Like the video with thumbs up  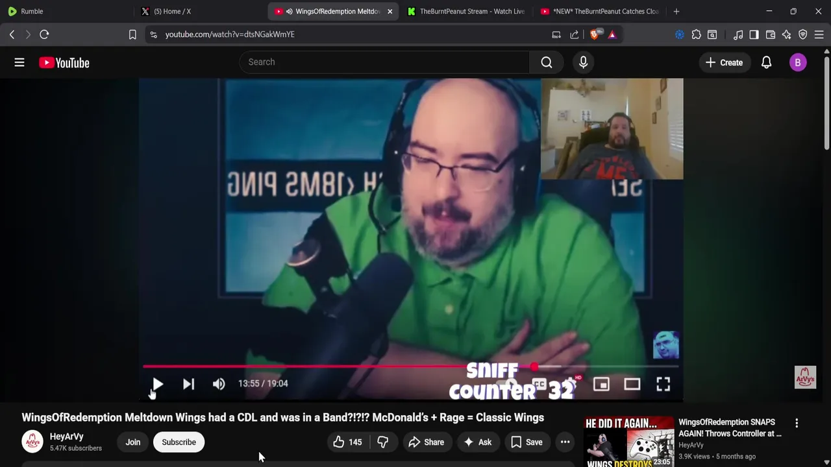coord(348,442)
